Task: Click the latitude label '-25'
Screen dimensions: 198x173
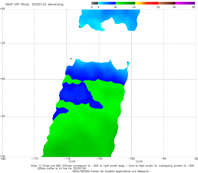Action: tap(2, 43)
